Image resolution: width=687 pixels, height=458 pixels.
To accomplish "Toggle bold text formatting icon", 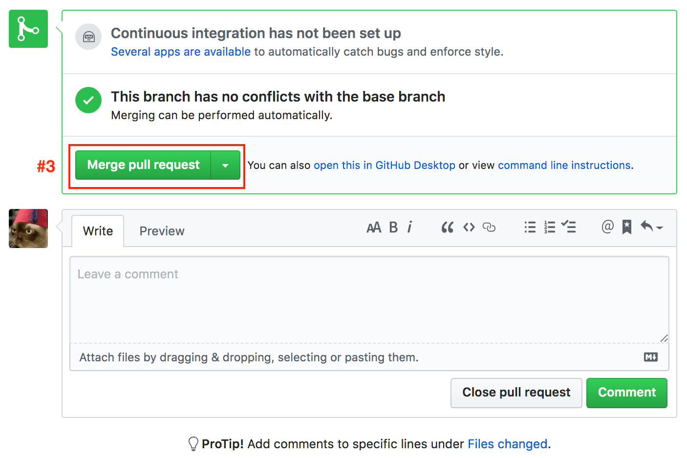I will click(393, 228).
